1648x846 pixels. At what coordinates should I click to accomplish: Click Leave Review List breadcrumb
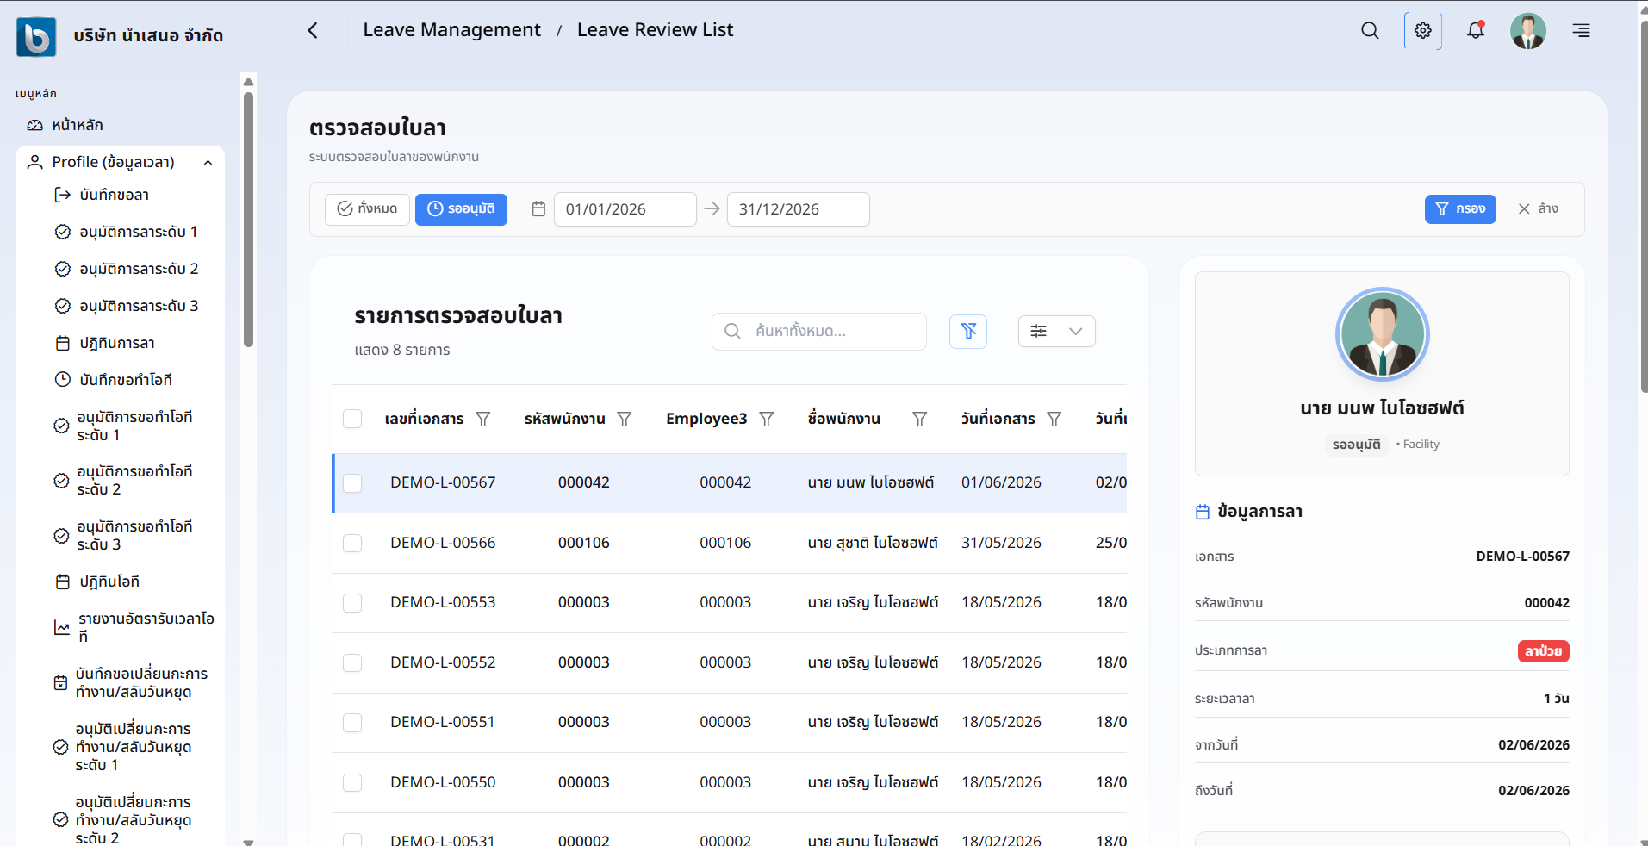coord(655,30)
